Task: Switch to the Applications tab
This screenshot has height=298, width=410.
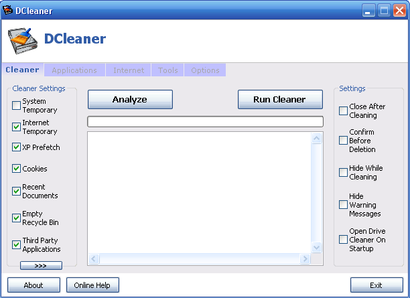Action: point(74,70)
